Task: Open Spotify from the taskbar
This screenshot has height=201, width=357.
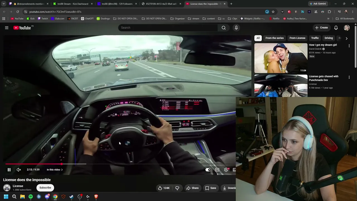Action: [31, 197]
